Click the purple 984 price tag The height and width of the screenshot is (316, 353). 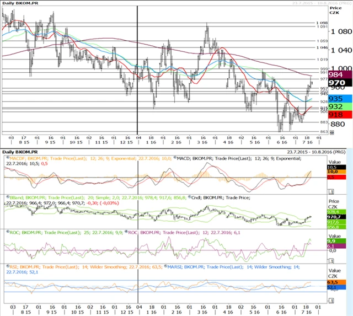(x=335, y=74)
